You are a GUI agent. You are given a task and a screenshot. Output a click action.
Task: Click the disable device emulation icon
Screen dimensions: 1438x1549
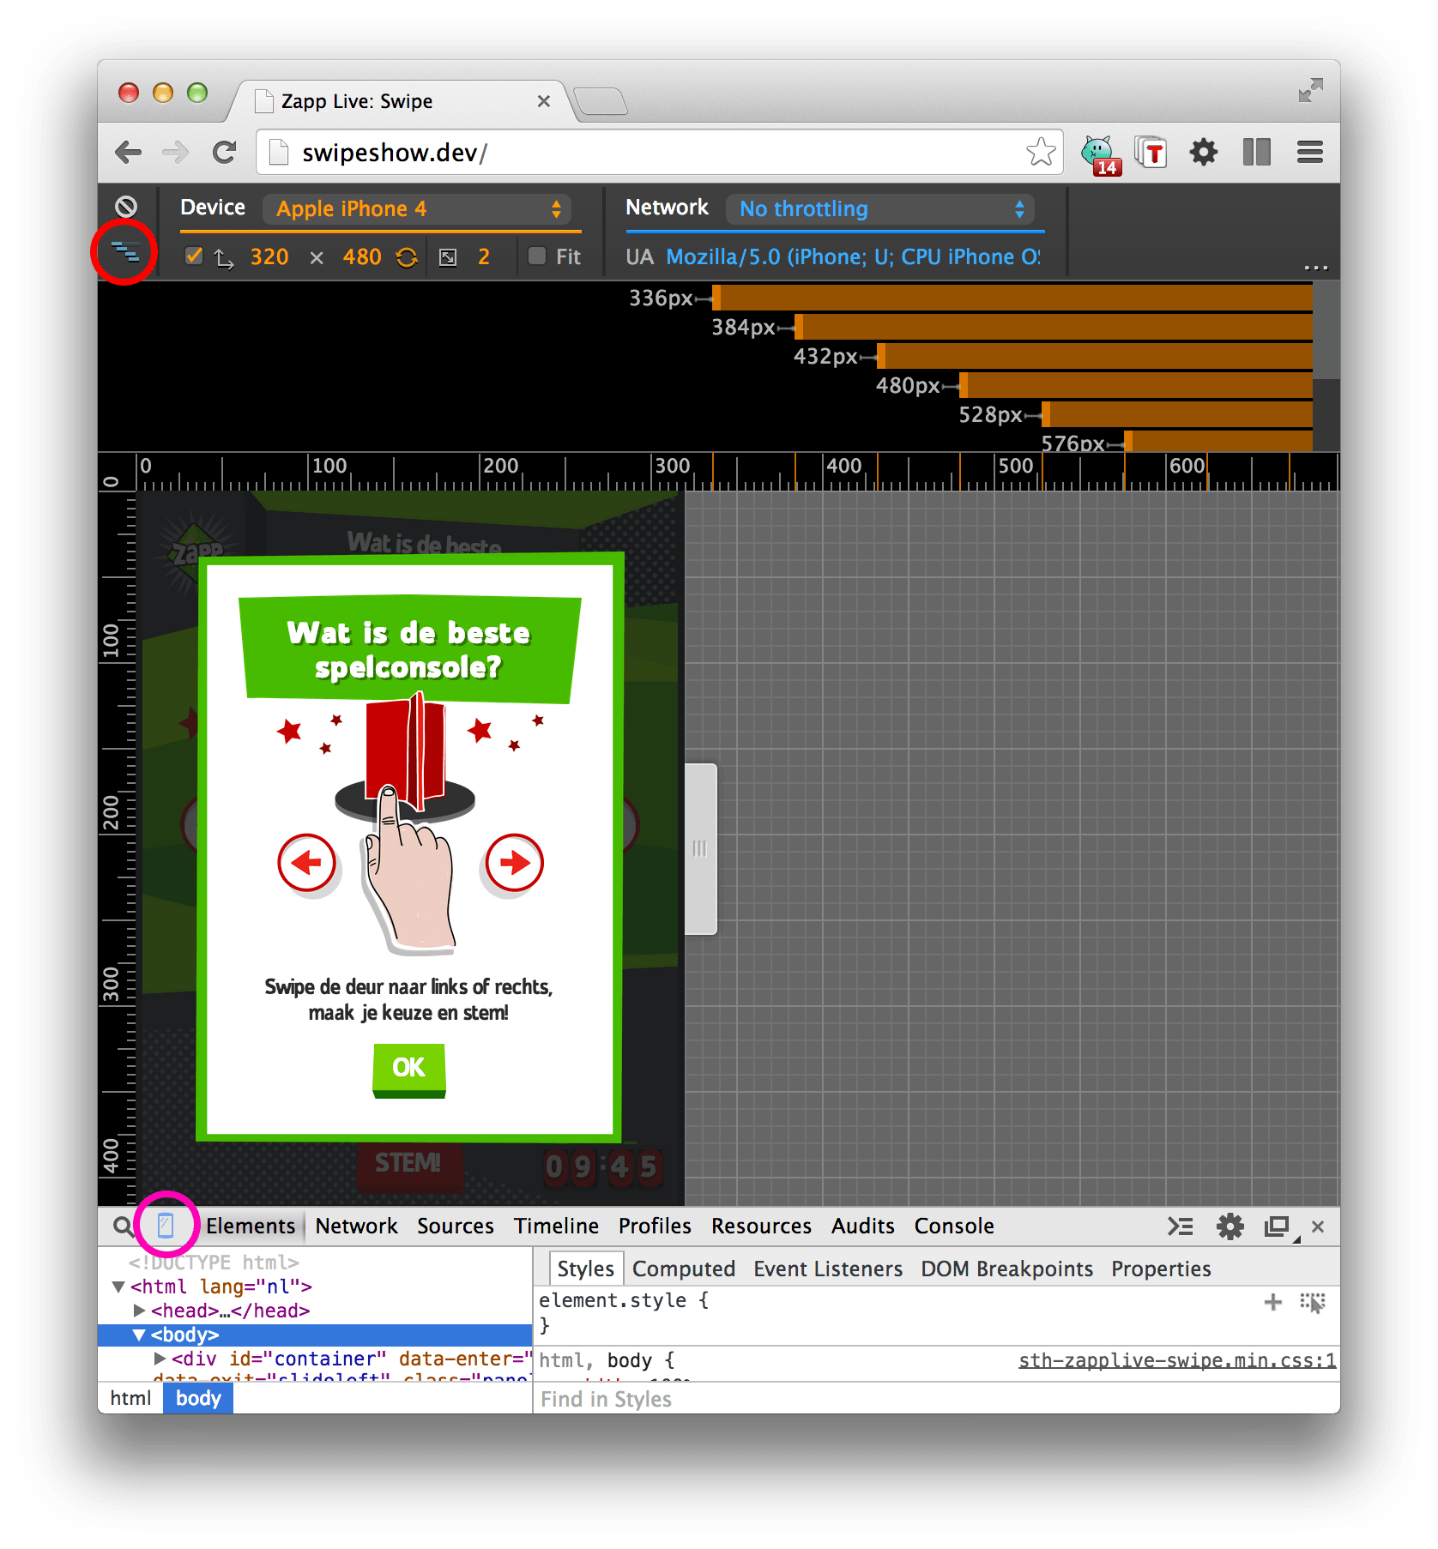click(125, 206)
